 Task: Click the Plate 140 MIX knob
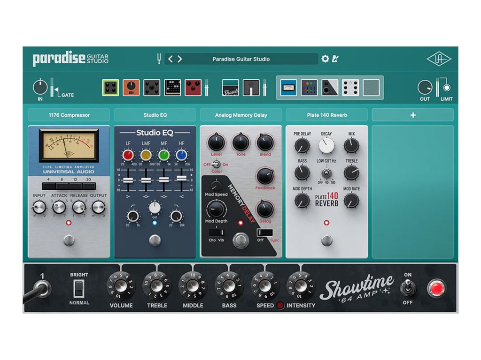coord(351,146)
